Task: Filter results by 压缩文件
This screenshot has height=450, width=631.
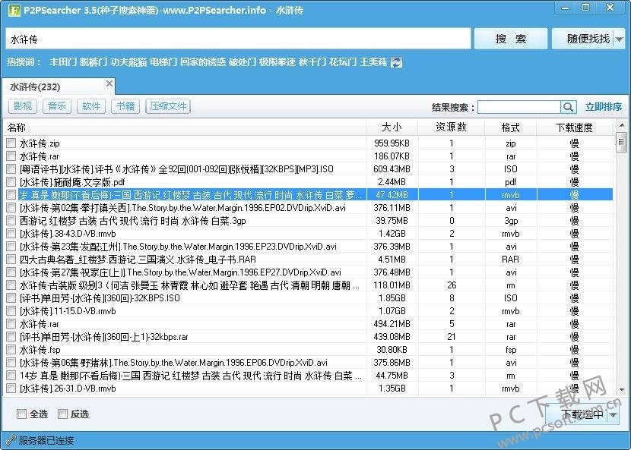Action: (x=168, y=106)
